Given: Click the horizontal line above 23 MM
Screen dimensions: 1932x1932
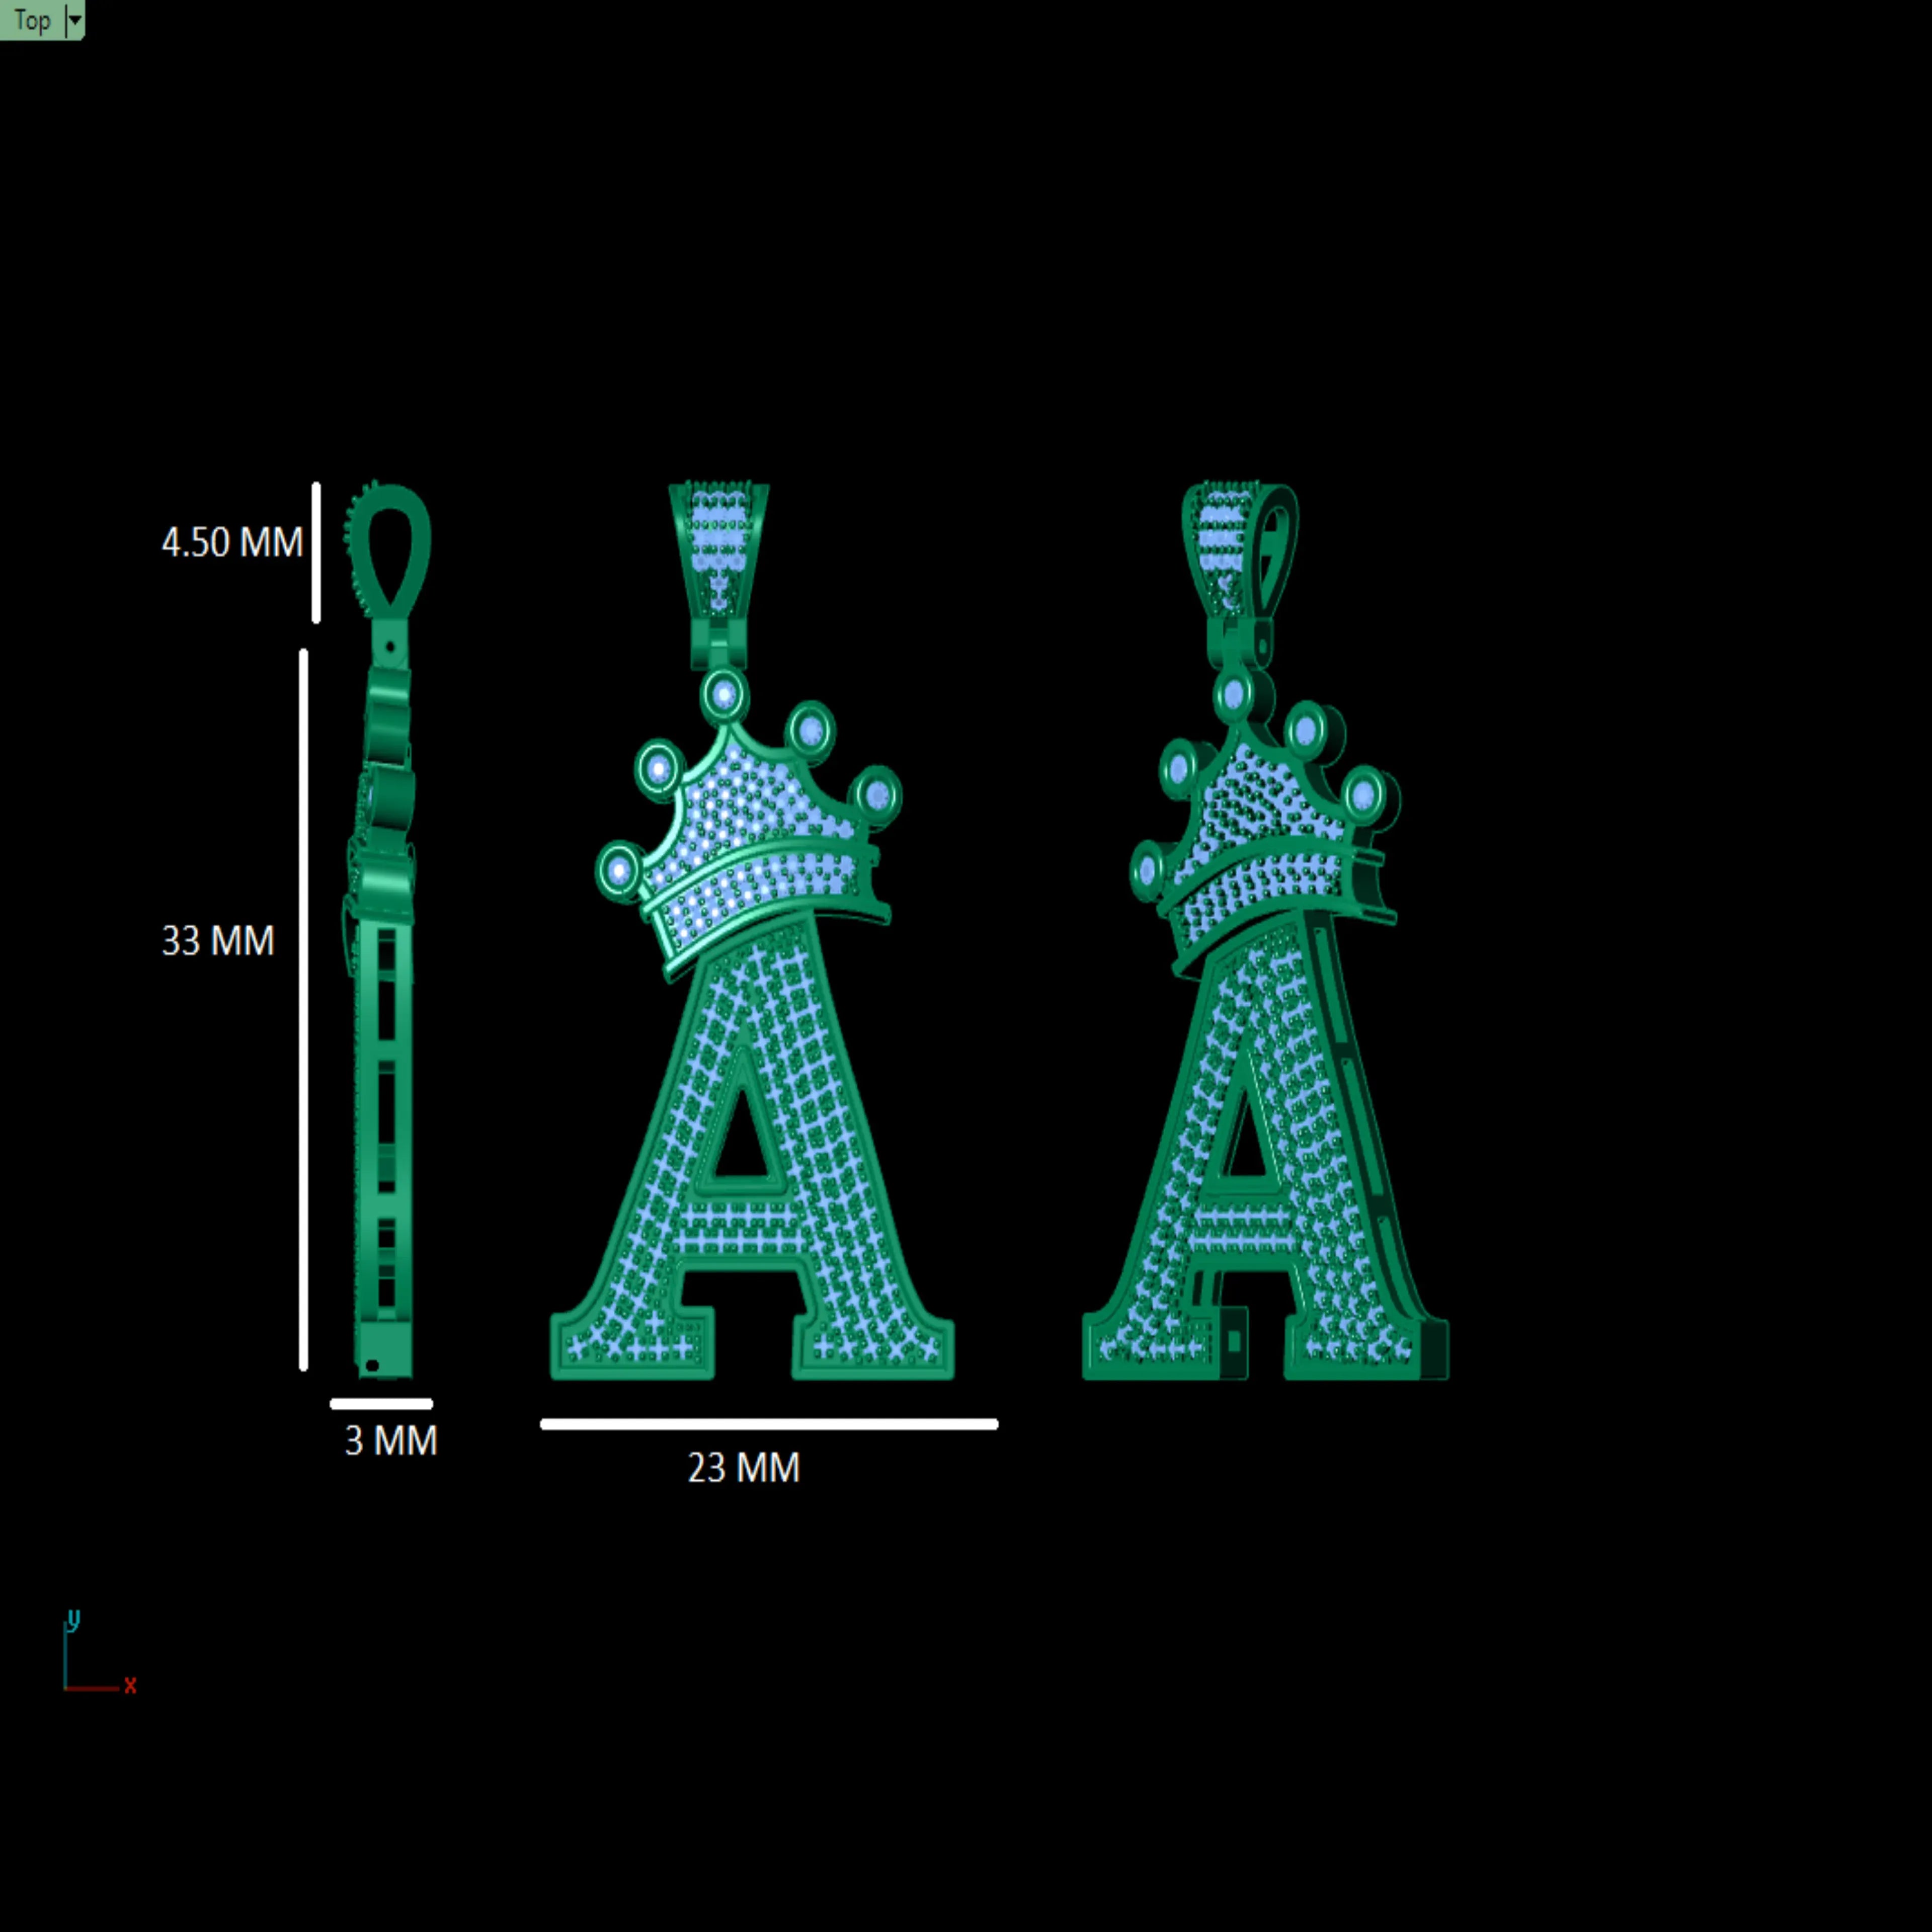Looking at the screenshot, I should pos(769,1424).
